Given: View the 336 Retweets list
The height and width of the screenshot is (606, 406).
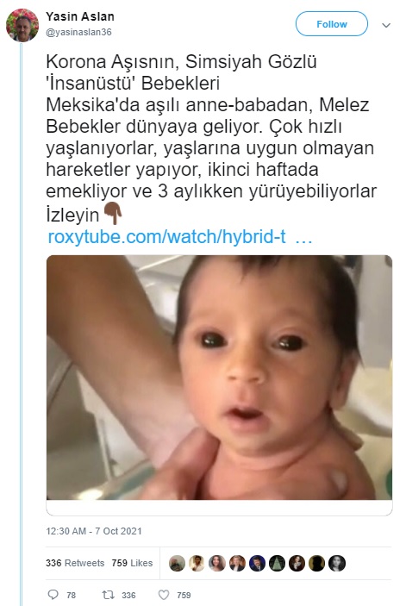Looking at the screenshot, I should [x=75, y=563].
